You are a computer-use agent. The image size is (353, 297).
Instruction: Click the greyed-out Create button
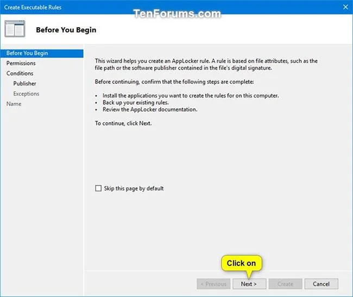tap(285, 284)
